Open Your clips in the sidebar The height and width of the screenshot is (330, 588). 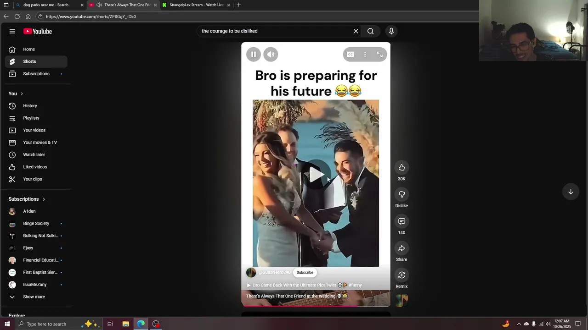pos(36,179)
